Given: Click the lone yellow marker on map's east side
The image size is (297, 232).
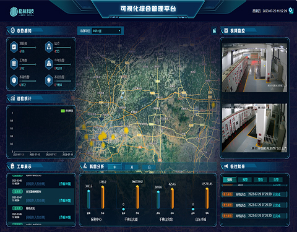Looking at the screenshot, I should pyautogui.click(x=213, y=105).
